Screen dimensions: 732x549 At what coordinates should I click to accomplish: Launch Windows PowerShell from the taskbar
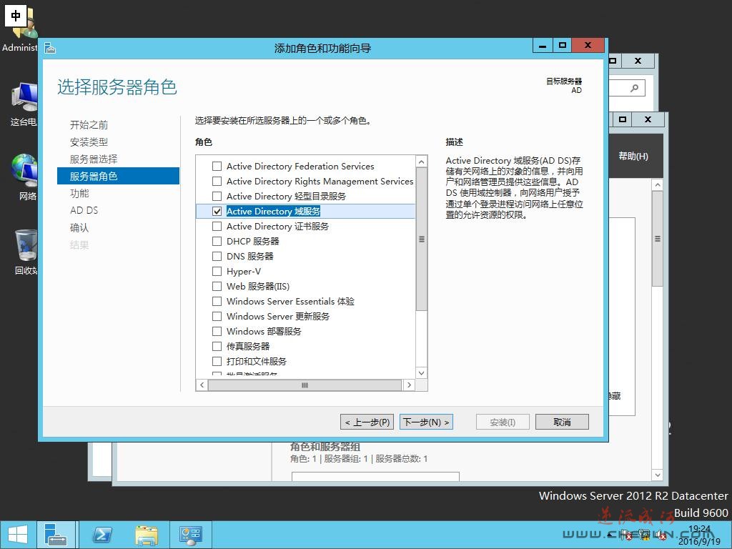(x=102, y=535)
